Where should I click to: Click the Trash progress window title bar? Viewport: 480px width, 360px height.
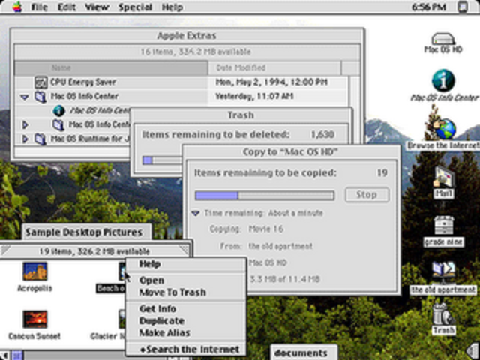tap(241, 115)
